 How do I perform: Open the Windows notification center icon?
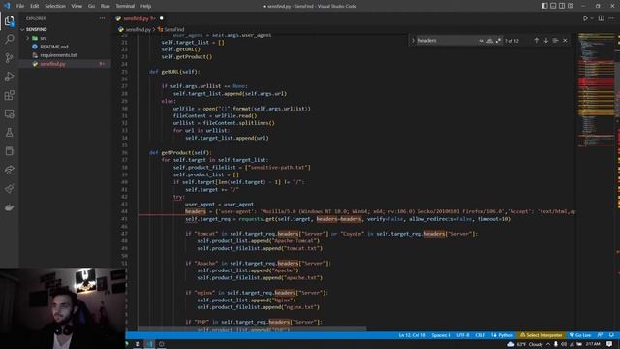pos(609,344)
